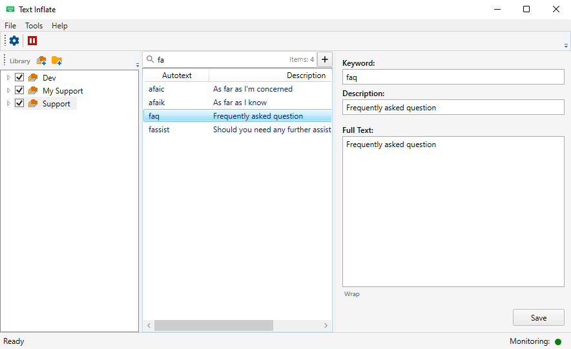Toggle the My Support library checkbox
Viewport: 571px width, 349px height.
pos(19,90)
